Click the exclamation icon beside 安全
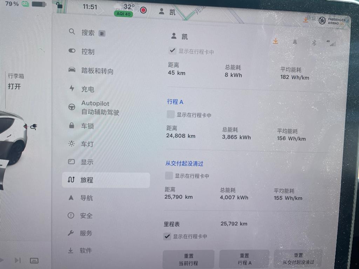Image resolution: width=359 pixels, height=269 pixels. point(71,215)
